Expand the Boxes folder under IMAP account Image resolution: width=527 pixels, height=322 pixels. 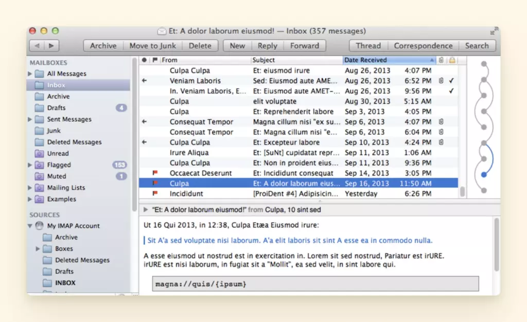(38, 249)
